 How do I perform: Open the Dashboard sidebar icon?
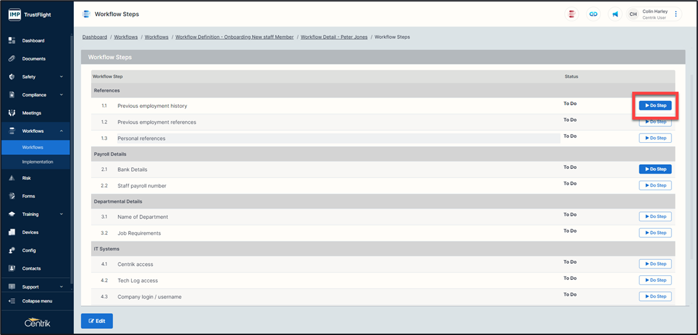coord(12,41)
